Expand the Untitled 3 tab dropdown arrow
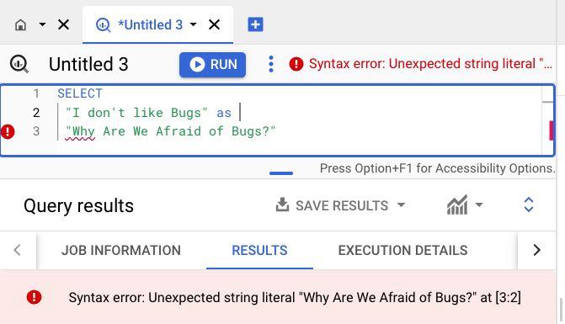This screenshot has height=324, width=565. pyautogui.click(x=193, y=24)
